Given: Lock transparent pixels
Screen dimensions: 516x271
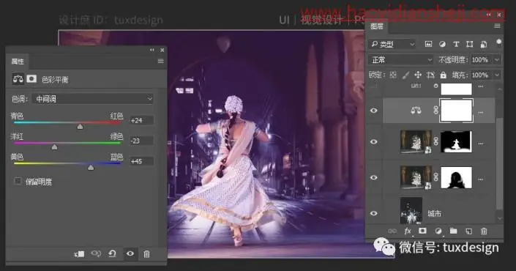Looking at the screenshot, I should click(x=393, y=75).
